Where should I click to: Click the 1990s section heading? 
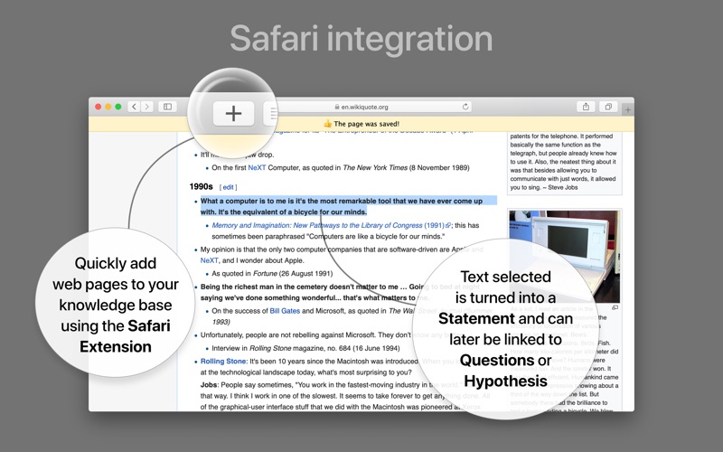tap(201, 187)
